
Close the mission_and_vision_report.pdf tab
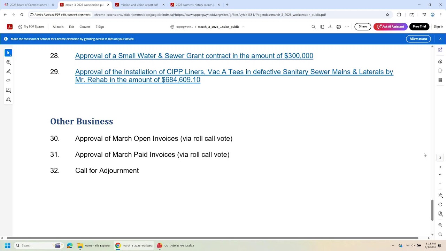[163, 5]
